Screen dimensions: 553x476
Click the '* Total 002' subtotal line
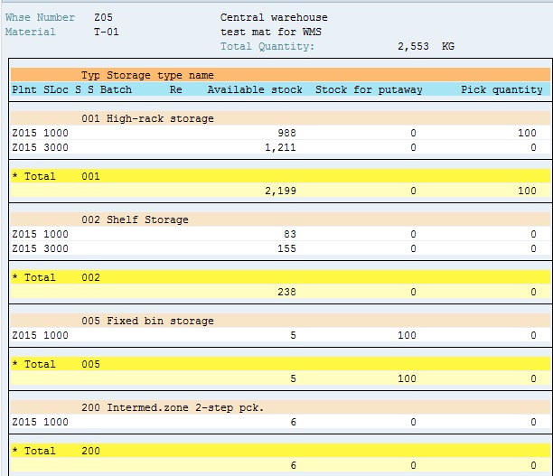[x=280, y=277]
